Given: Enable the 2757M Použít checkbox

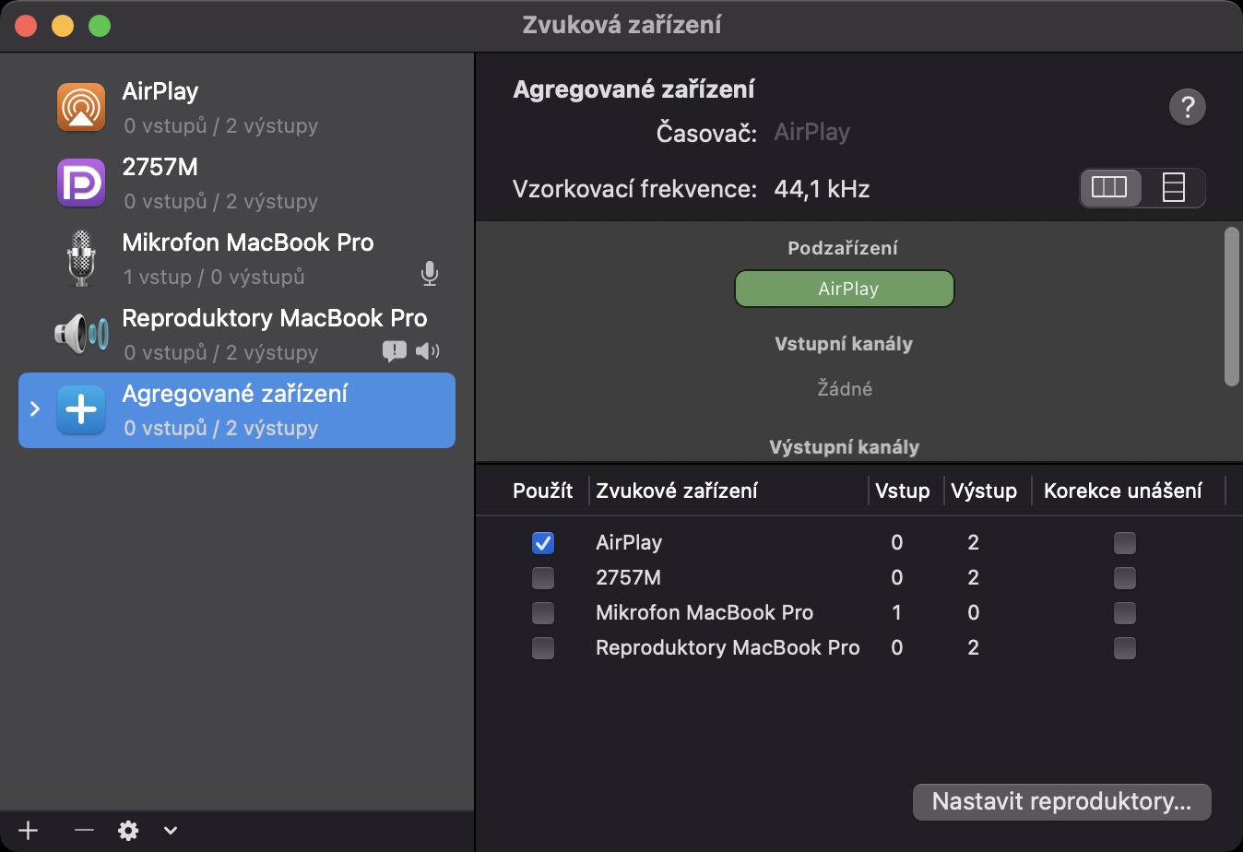Looking at the screenshot, I should (543, 578).
